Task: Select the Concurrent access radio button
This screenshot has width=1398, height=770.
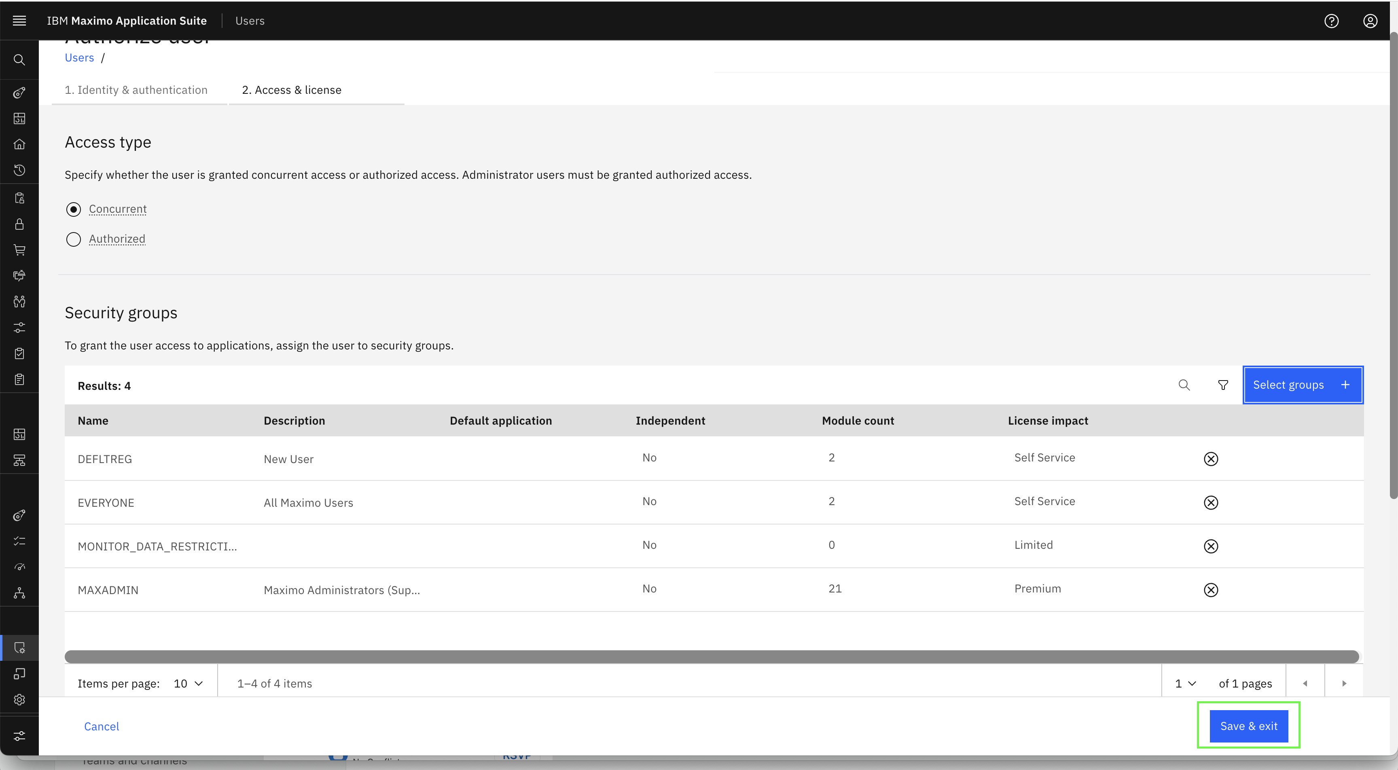Action: [x=73, y=209]
